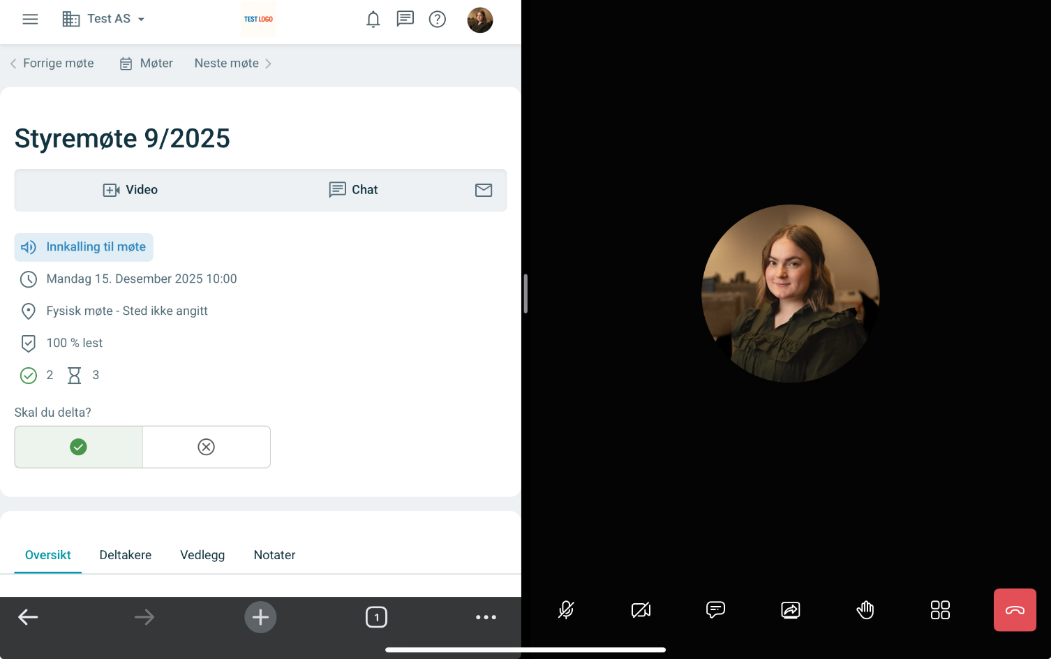Switch to the Notater tab

pyautogui.click(x=275, y=555)
